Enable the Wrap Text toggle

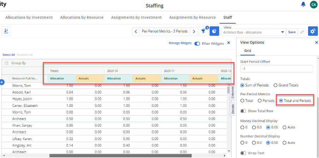[243, 153]
